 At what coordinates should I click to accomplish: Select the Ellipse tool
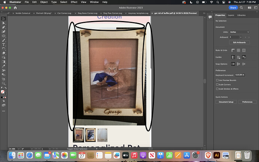coord(4,36)
